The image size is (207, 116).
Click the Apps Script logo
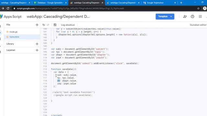pyautogui.click(x=11, y=16)
